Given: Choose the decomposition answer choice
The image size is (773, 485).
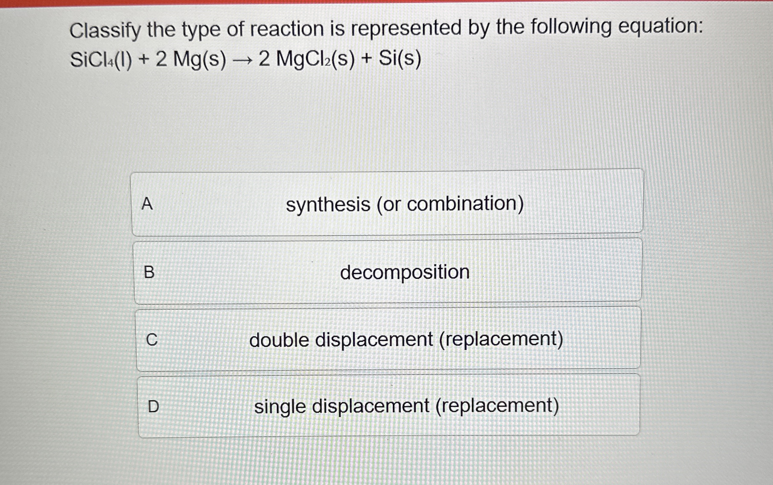Looking at the screenshot, I should click(404, 273).
